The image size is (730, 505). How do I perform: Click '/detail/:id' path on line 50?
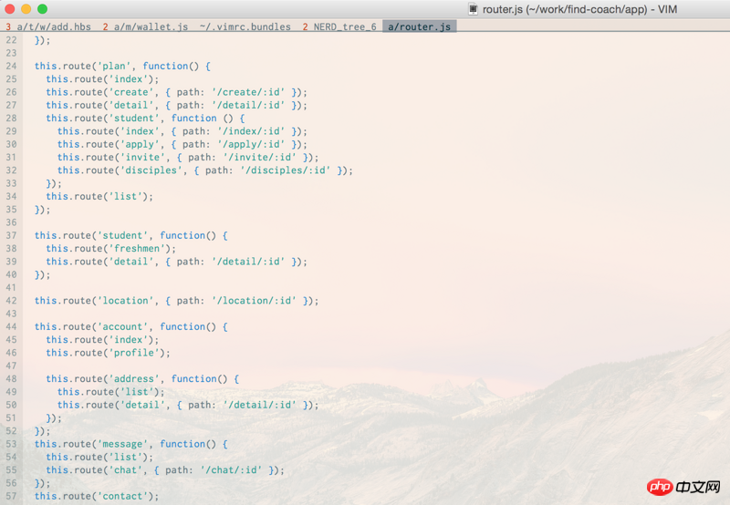click(260, 405)
